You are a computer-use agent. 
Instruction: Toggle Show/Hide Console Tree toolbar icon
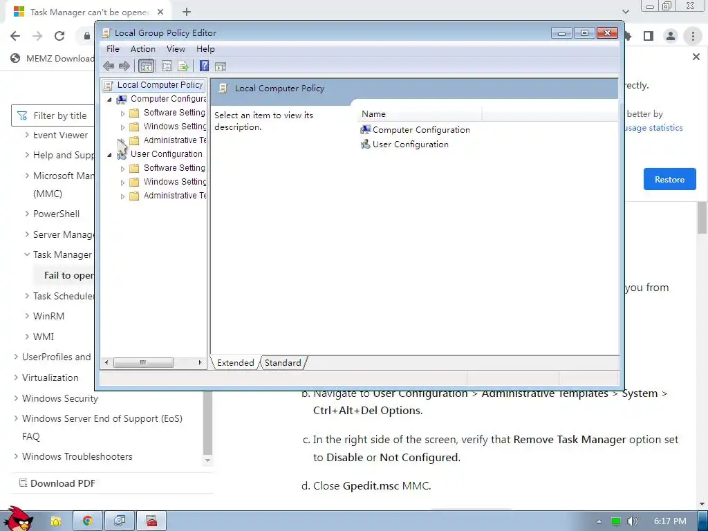coord(147,66)
